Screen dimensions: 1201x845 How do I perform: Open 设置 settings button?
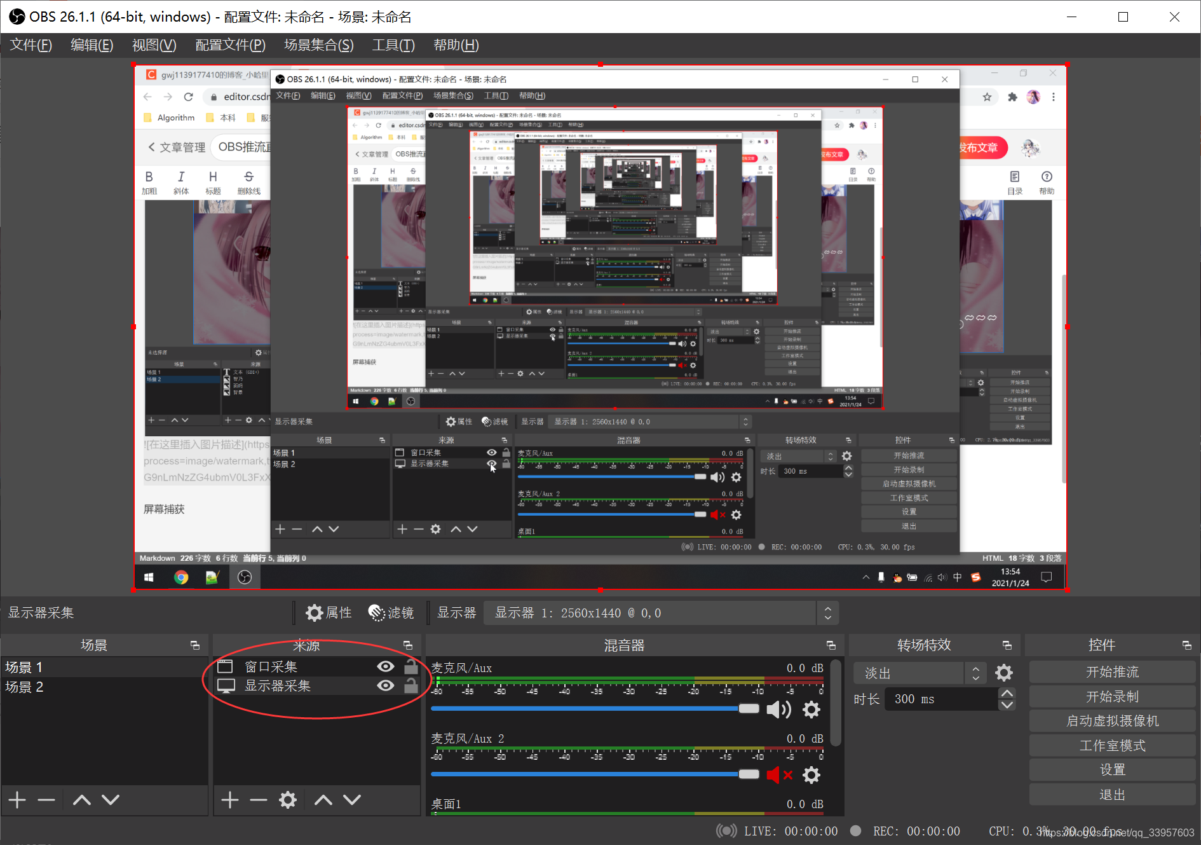(1112, 770)
